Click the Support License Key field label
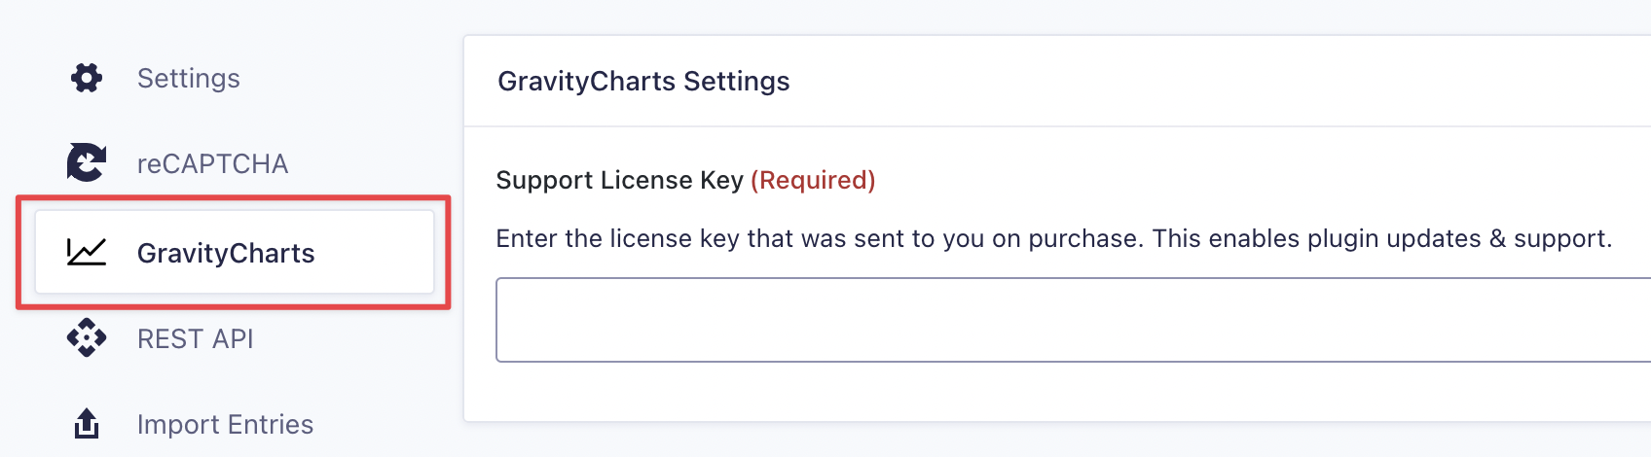Image resolution: width=1651 pixels, height=457 pixels. (619, 180)
